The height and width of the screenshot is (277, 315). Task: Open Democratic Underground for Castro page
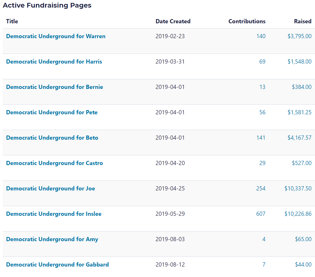tap(54, 163)
